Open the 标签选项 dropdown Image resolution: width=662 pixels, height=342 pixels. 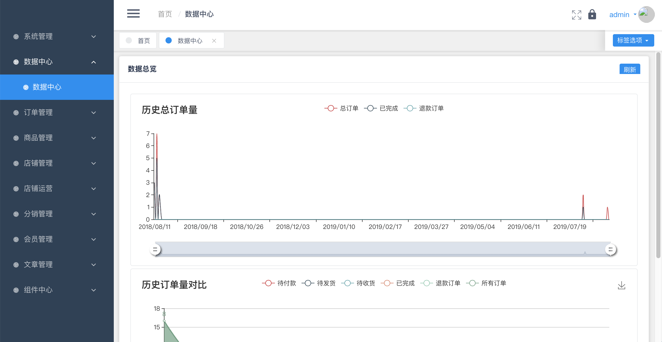[633, 40]
